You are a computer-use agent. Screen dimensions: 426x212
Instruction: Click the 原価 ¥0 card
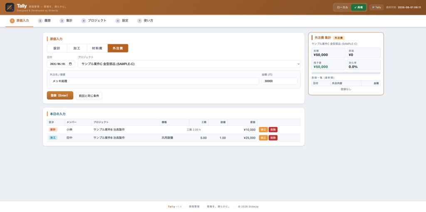tap(364, 53)
